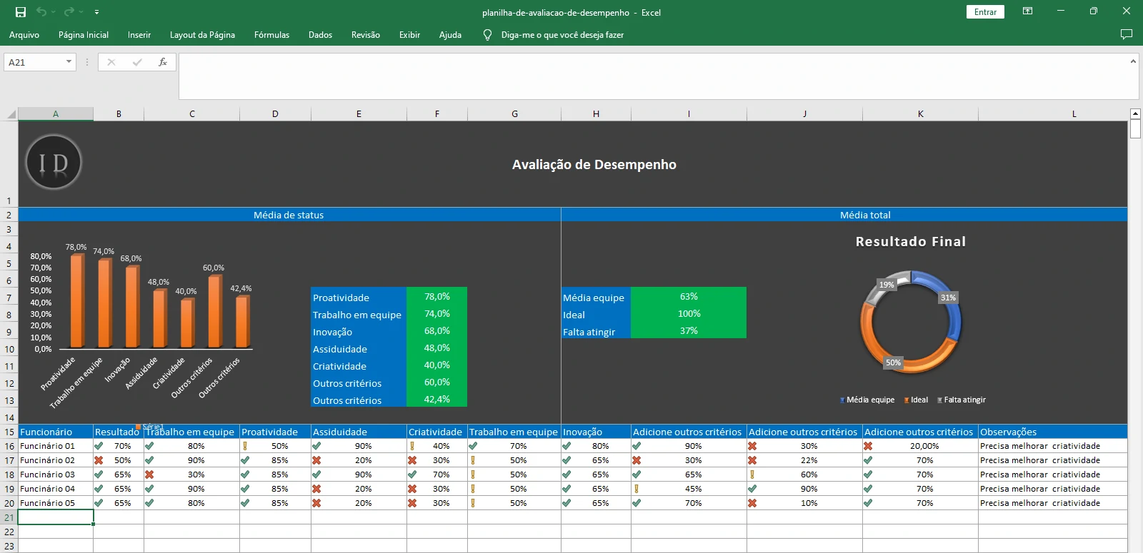Image resolution: width=1143 pixels, height=553 pixels.
Task: Open the Fórmulas ribbon tab
Action: point(271,35)
